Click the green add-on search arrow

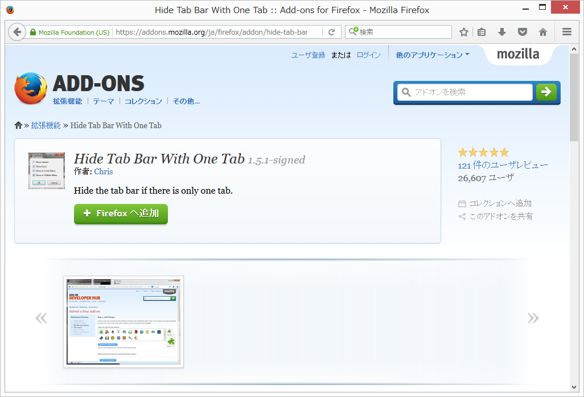(546, 92)
